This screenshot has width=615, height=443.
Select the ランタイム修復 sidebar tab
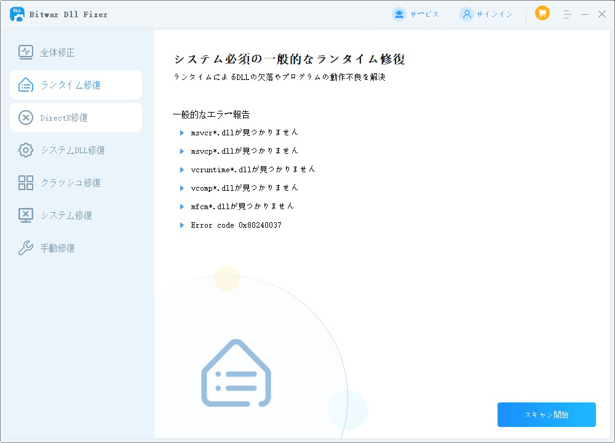[76, 85]
